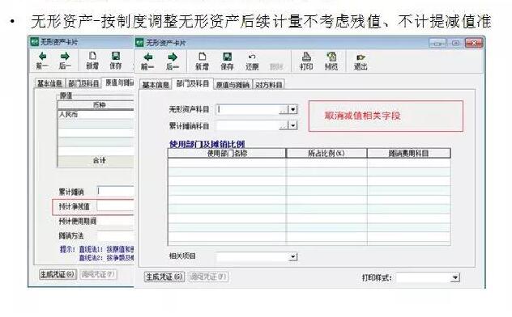Click 币种 column header in back window
512x317 pixels.
pos(96,105)
